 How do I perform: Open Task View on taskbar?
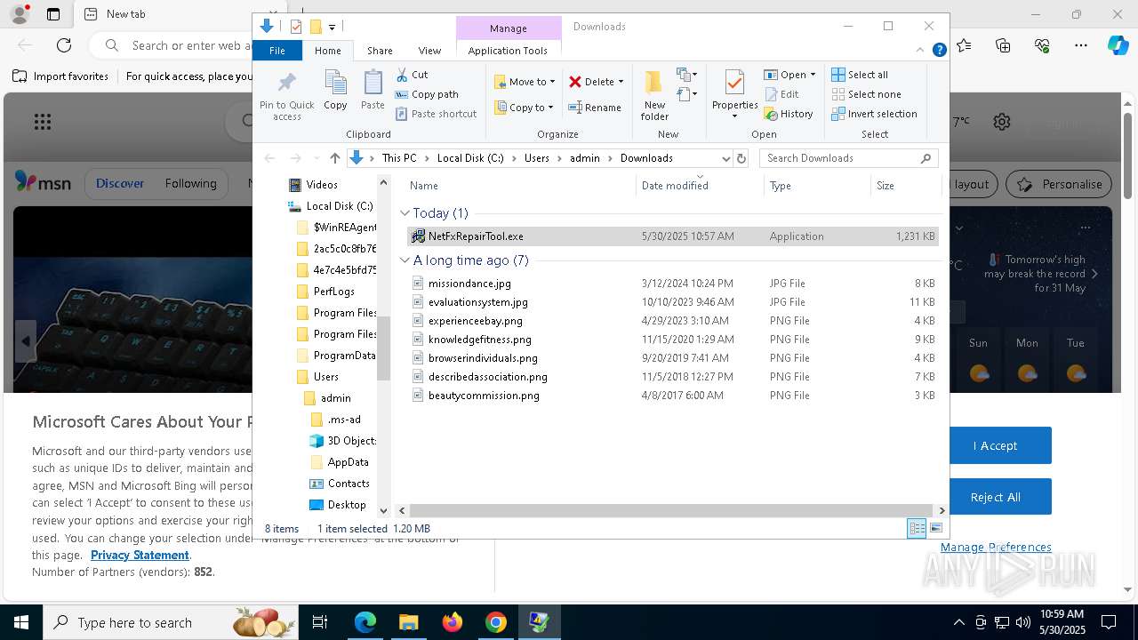point(320,622)
